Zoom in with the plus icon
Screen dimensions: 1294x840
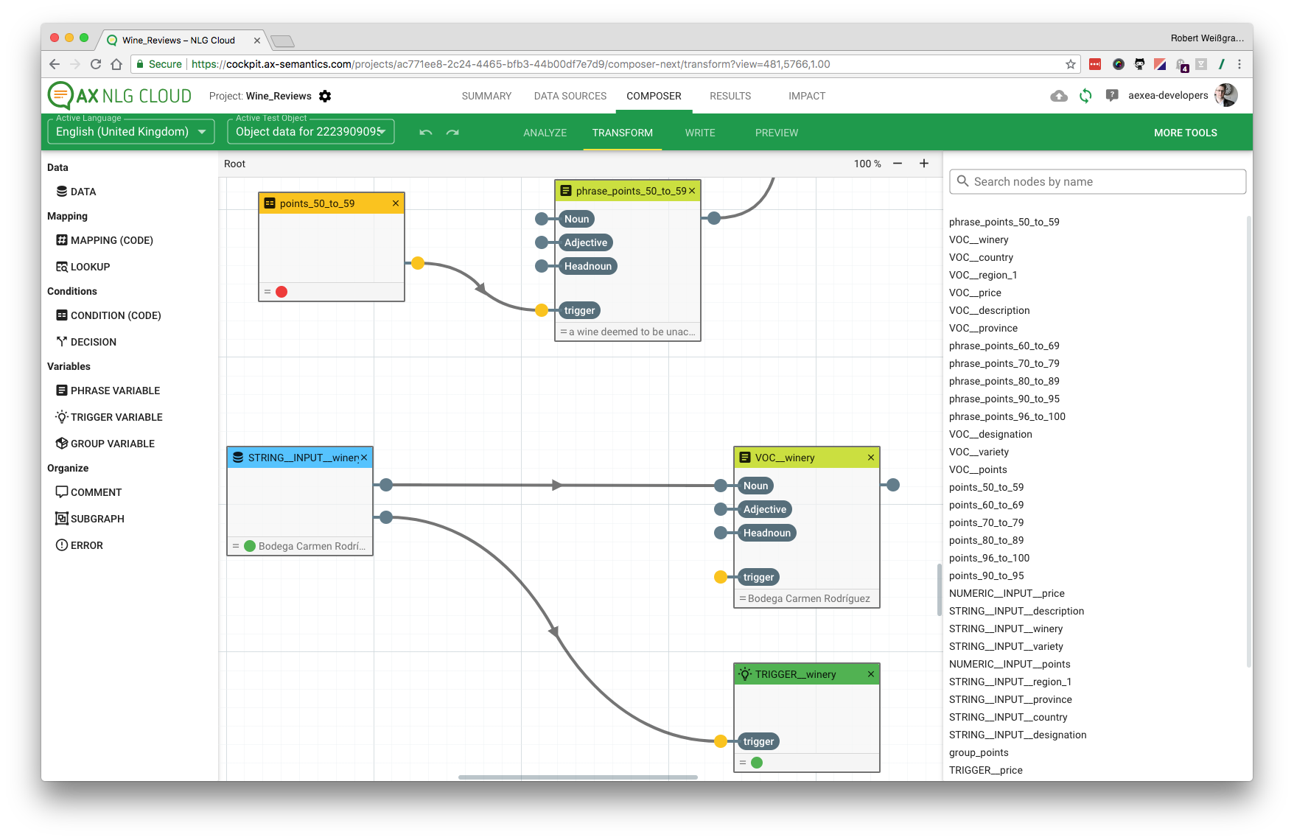(x=924, y=164)
